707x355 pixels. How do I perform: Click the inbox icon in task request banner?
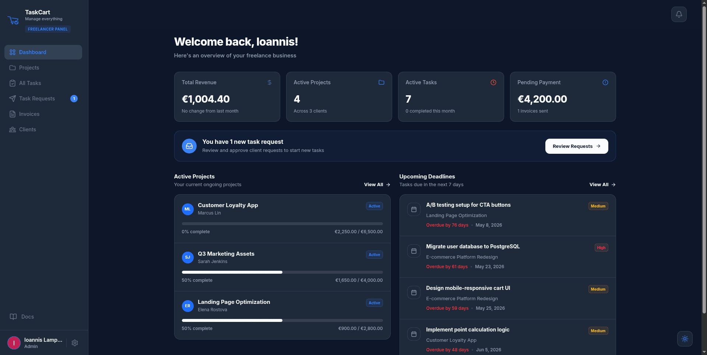189,146
